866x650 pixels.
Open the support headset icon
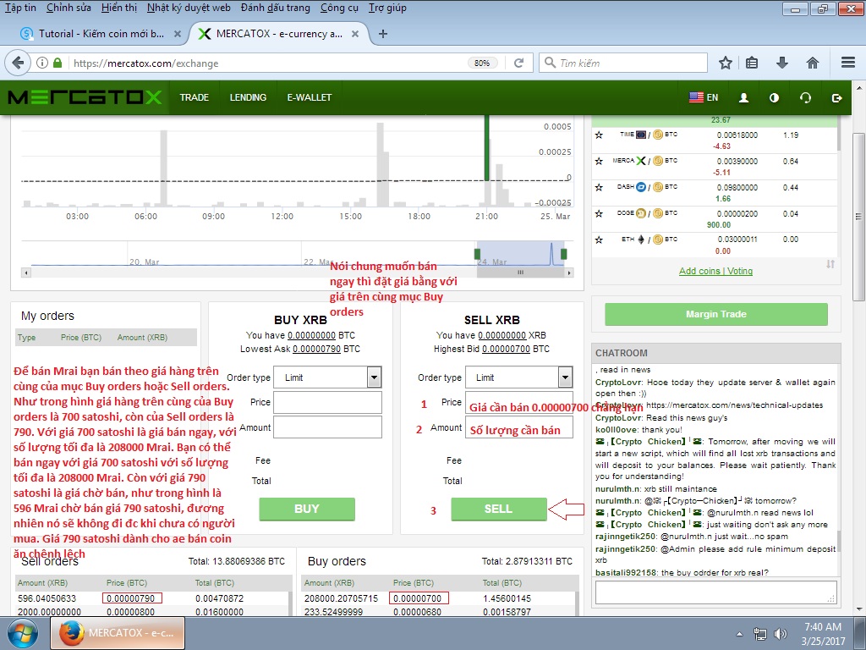(805, 98)
